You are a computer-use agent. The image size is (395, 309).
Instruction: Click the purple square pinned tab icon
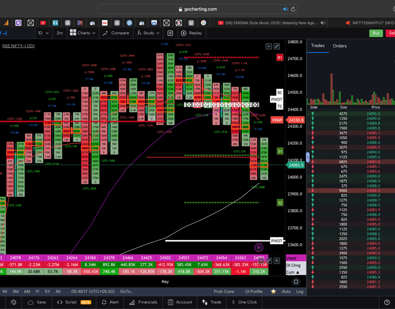click(18, 23)
